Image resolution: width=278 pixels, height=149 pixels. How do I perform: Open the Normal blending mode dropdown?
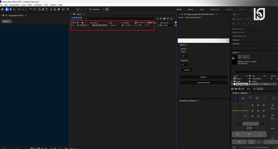[x=113, y=25]
